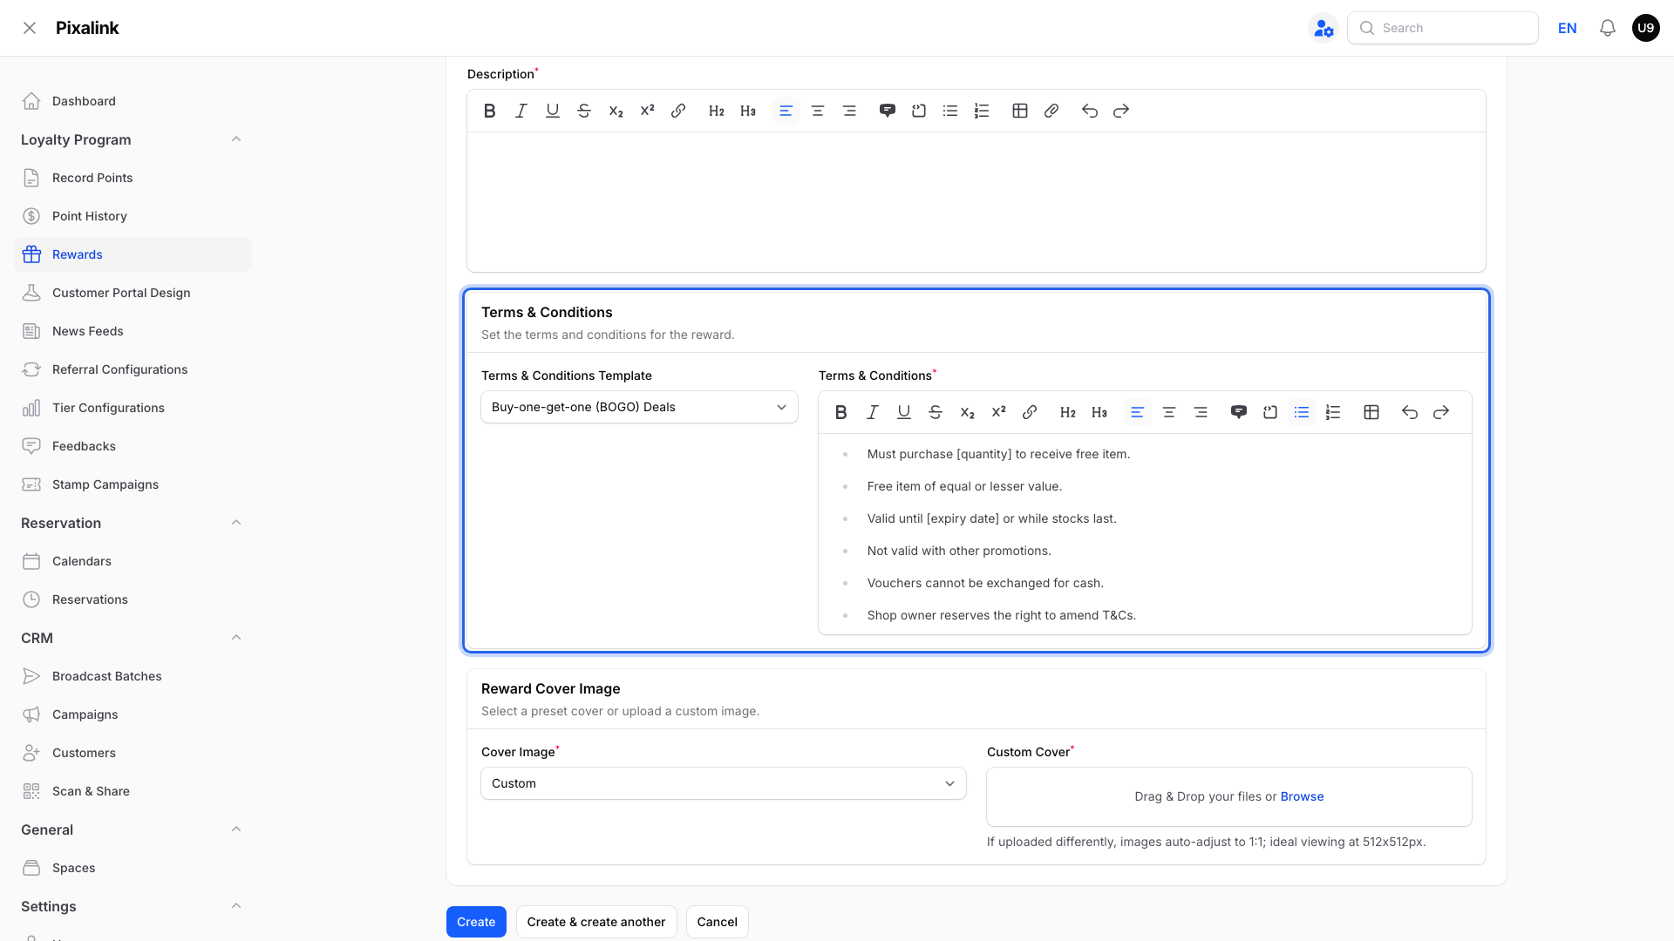Image resolution: width=1674 pixels, height=941 pixels.
Task: Open the U9 user avatar menu
Action: click(x=1646, y=28)
